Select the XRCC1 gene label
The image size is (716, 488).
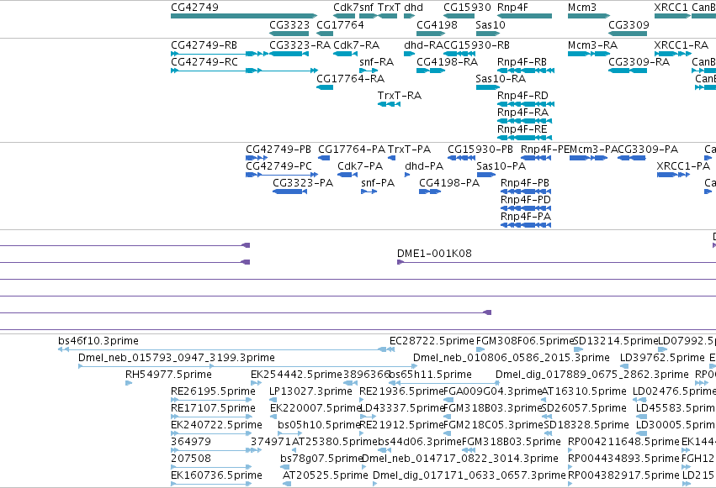pos(671,8)
